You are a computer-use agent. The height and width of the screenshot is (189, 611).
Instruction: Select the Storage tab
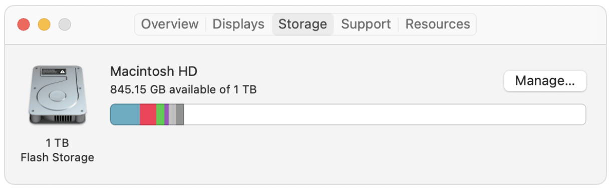(x=303, y=24)
